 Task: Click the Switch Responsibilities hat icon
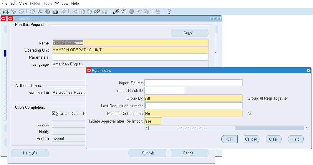point(47,11)
